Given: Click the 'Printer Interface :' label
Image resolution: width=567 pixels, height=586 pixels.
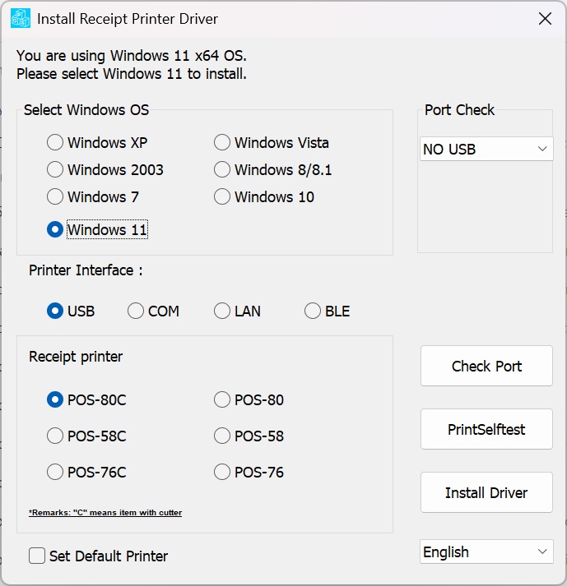Looking at the screenshot, I should (x=86, y=270).
